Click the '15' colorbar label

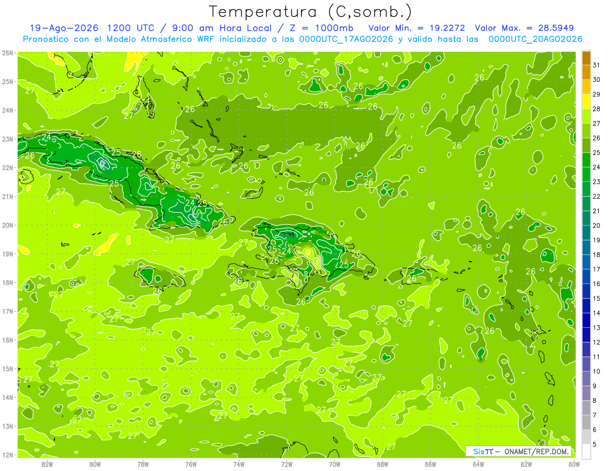(597, 298)
